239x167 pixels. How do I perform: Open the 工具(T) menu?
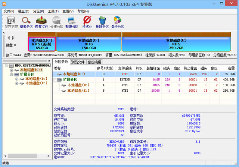click(53, 11)
